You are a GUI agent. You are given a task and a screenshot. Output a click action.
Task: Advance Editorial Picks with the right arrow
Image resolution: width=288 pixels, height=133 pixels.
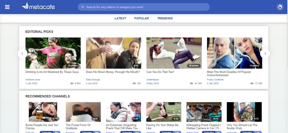point(265,54)
